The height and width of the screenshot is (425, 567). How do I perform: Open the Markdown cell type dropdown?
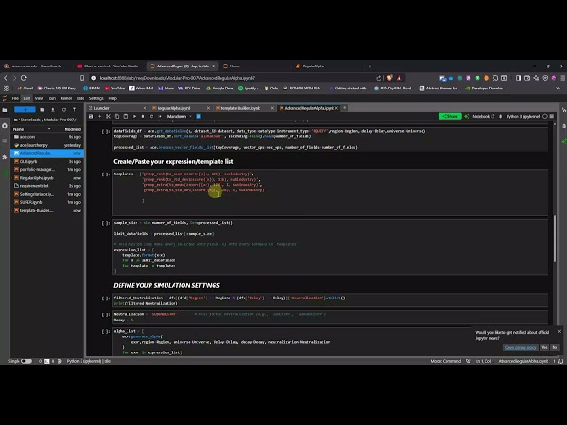(179, 116)
